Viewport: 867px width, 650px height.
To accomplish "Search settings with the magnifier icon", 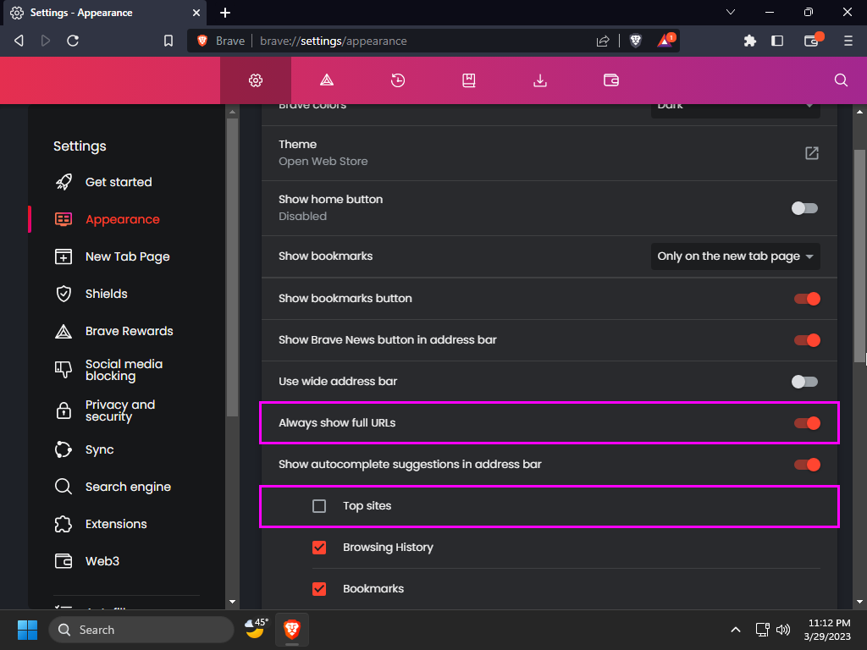I will click(841, 80).
